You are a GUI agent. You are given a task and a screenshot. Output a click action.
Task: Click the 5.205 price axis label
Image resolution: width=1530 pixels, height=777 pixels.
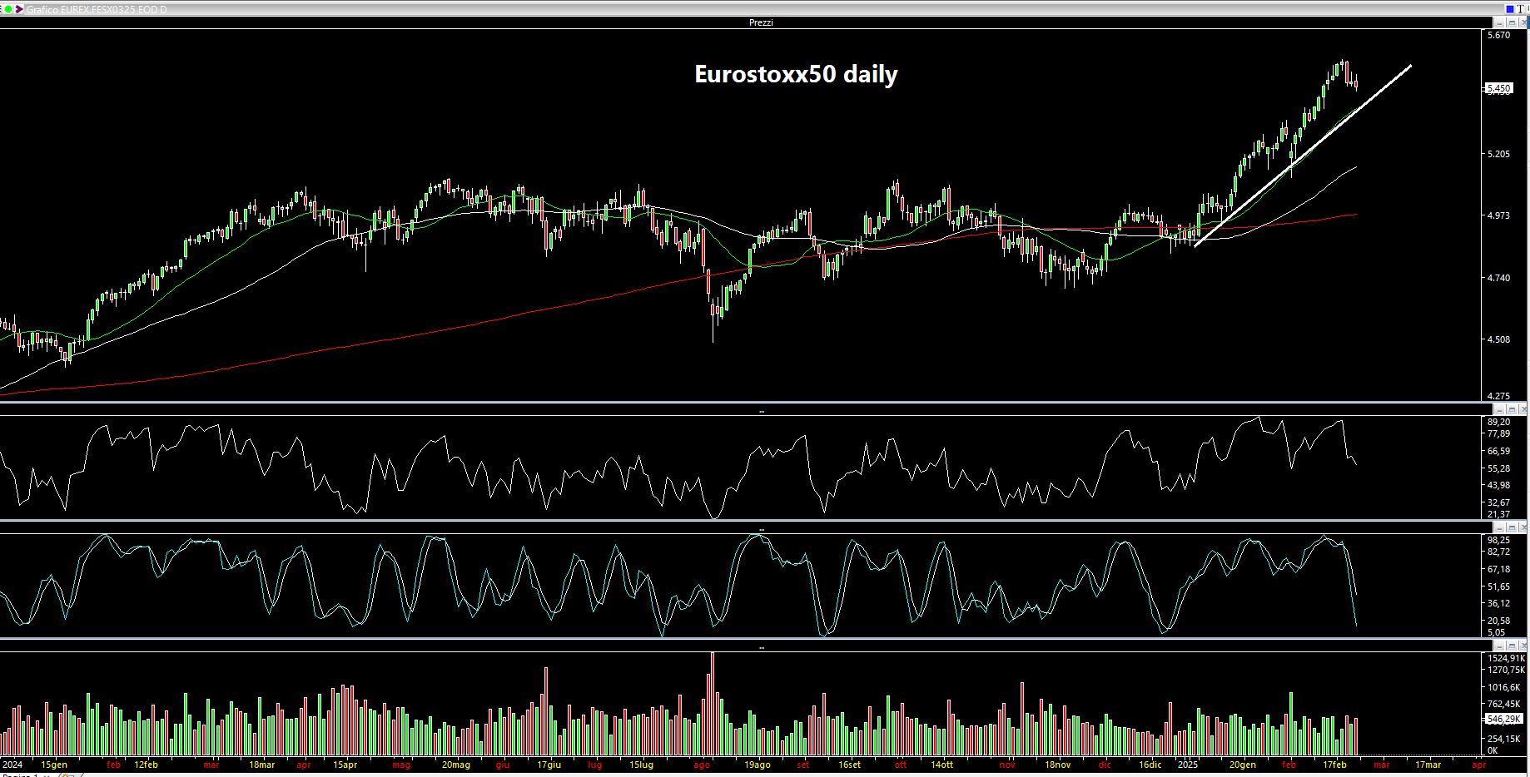pos(1498,154)
